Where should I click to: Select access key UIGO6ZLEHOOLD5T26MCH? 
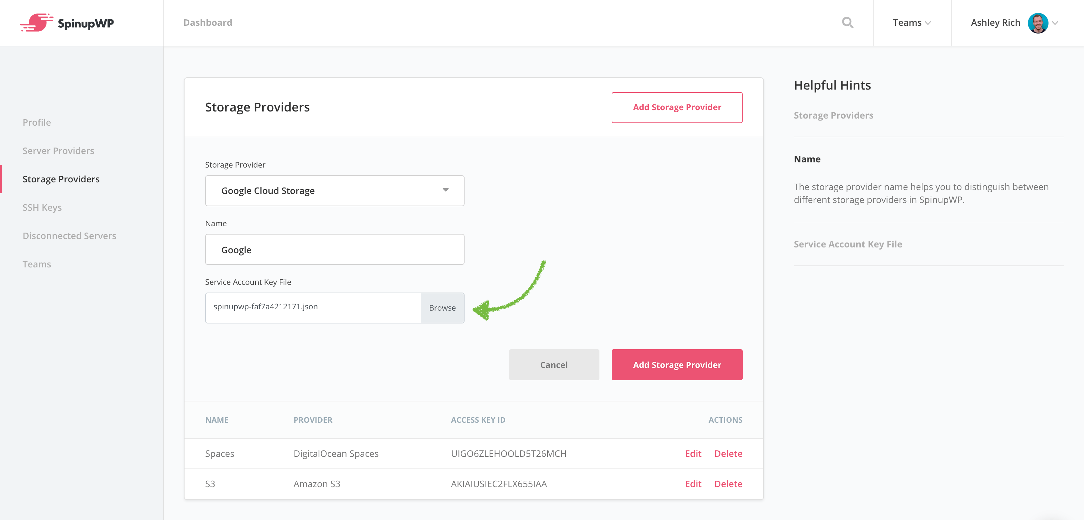pyautogui.click(x=508, y=454)
